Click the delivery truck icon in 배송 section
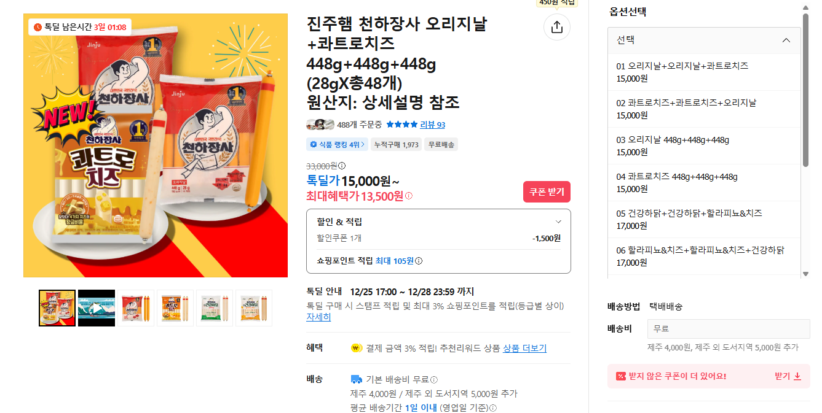This screenshot has height=413, width=822. 357,380
